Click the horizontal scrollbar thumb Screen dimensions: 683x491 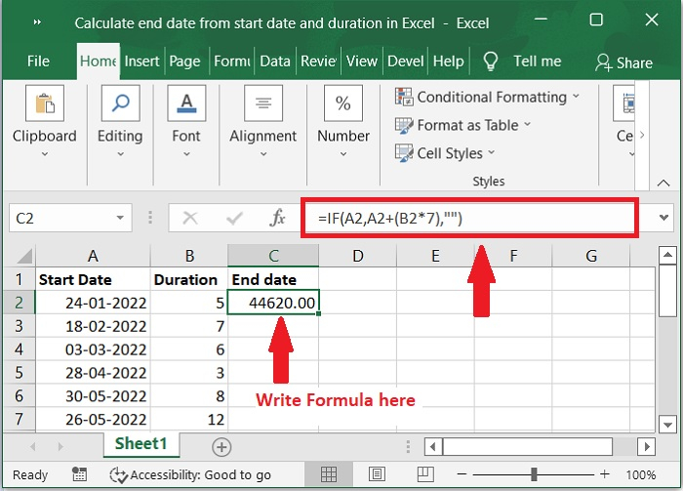pos(528,447)
